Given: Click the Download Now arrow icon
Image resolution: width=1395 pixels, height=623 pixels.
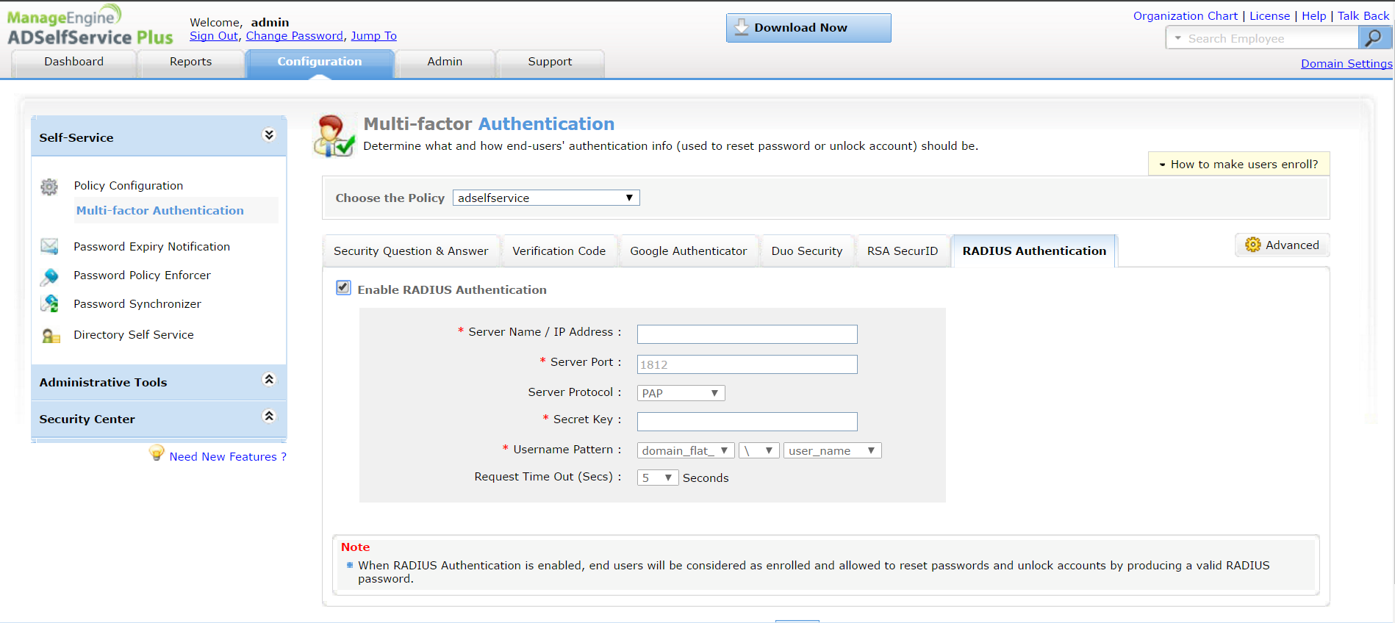Looking at the screenshot, I should tap(742, 27).
